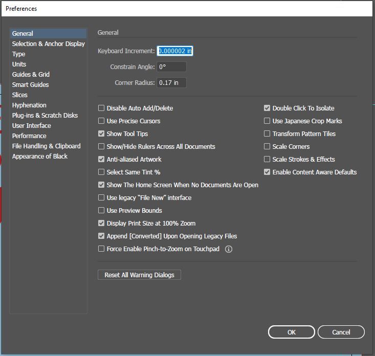Cancel the Preferences dialog
This screenshot has height=356, width=375.
click(x=341, y=332)
